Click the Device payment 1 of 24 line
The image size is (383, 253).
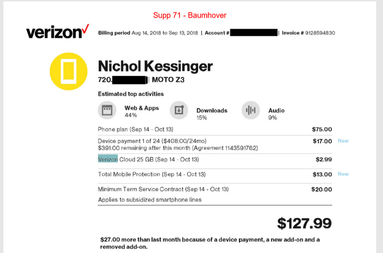point(152,141)
